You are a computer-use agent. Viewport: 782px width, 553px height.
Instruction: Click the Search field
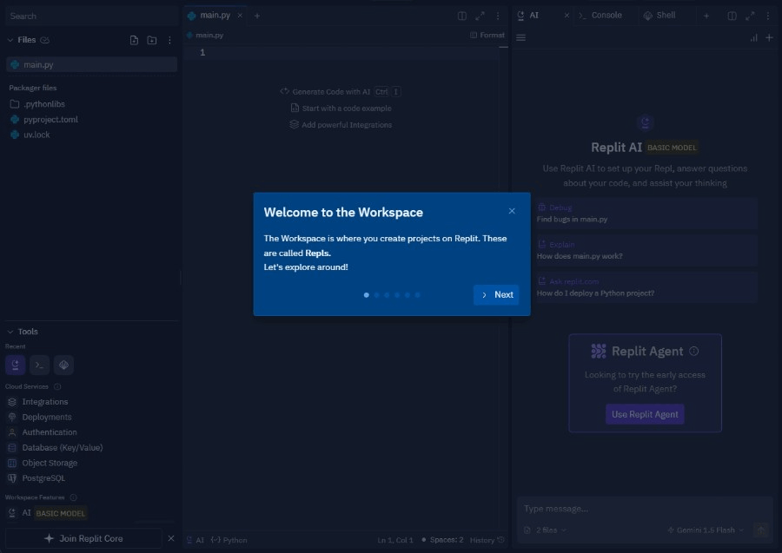(91, 16)
